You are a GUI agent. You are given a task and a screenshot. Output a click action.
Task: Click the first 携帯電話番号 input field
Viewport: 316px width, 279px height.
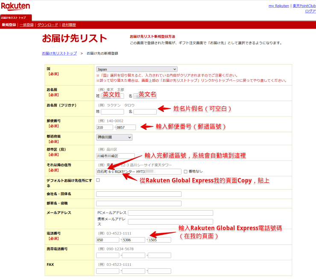pyautogui.click(x=108, y=255)
